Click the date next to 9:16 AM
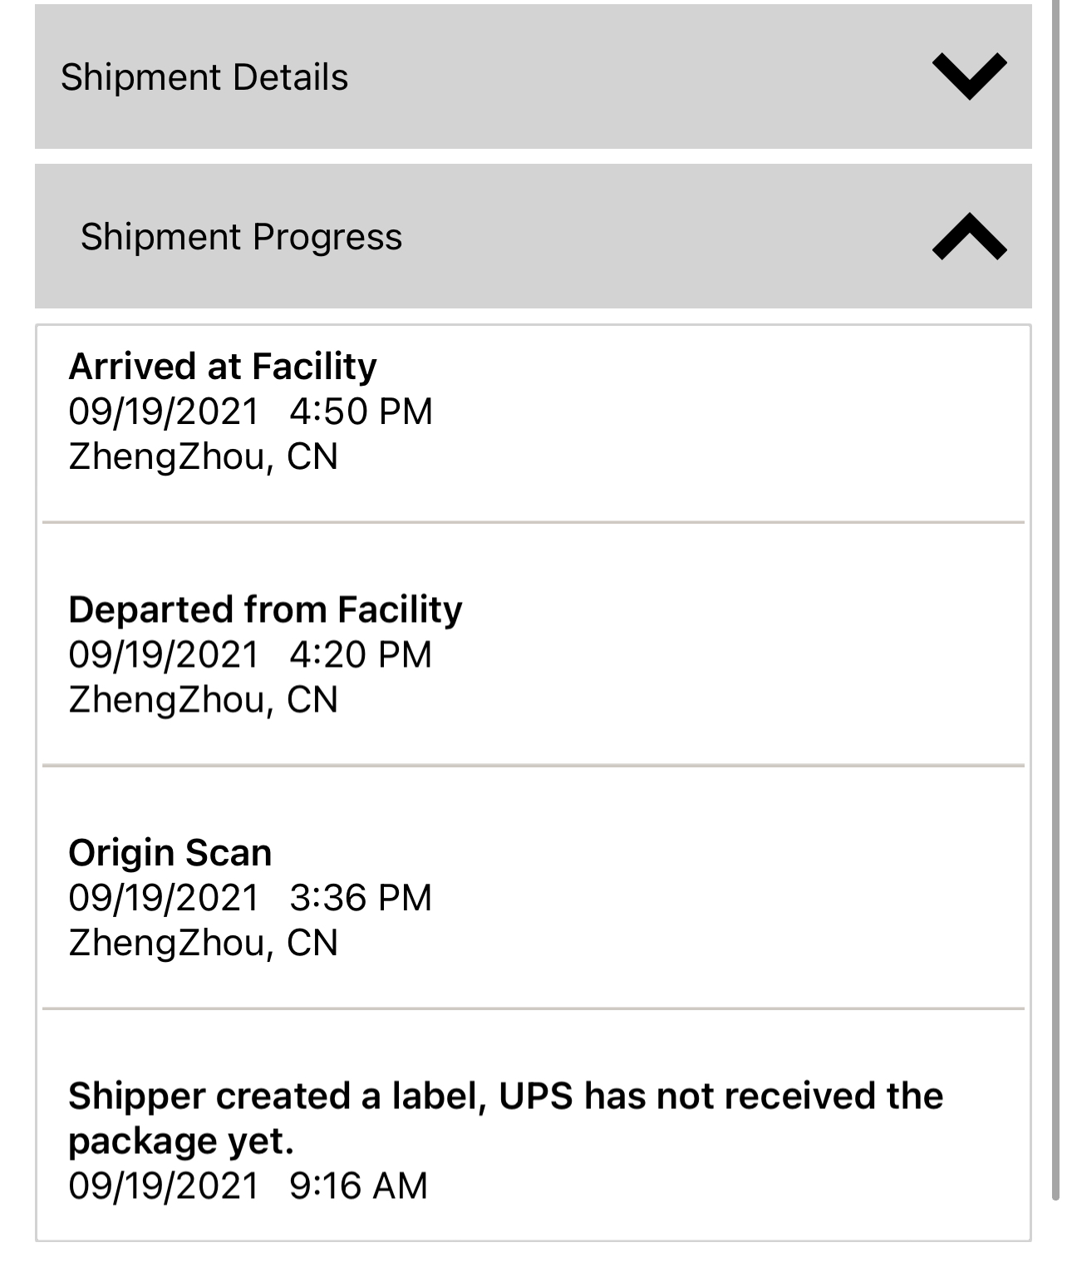1067x1277 pixels. coord(164,1186)
